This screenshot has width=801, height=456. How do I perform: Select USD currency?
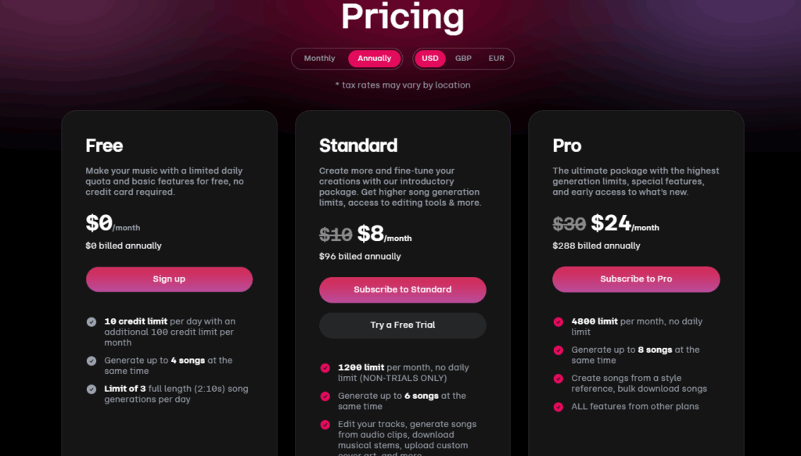(x=430, y=59)
